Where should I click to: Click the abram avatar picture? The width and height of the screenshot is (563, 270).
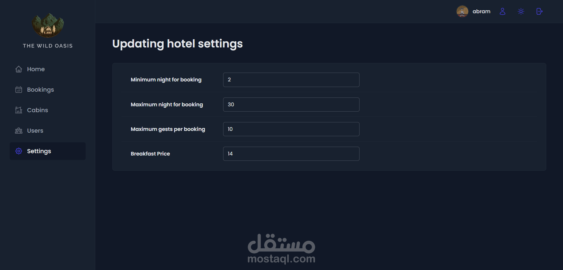[462, 11]
